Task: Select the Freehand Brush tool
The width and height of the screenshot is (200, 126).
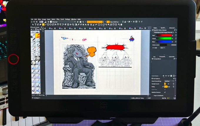Action: coord(43,25)
